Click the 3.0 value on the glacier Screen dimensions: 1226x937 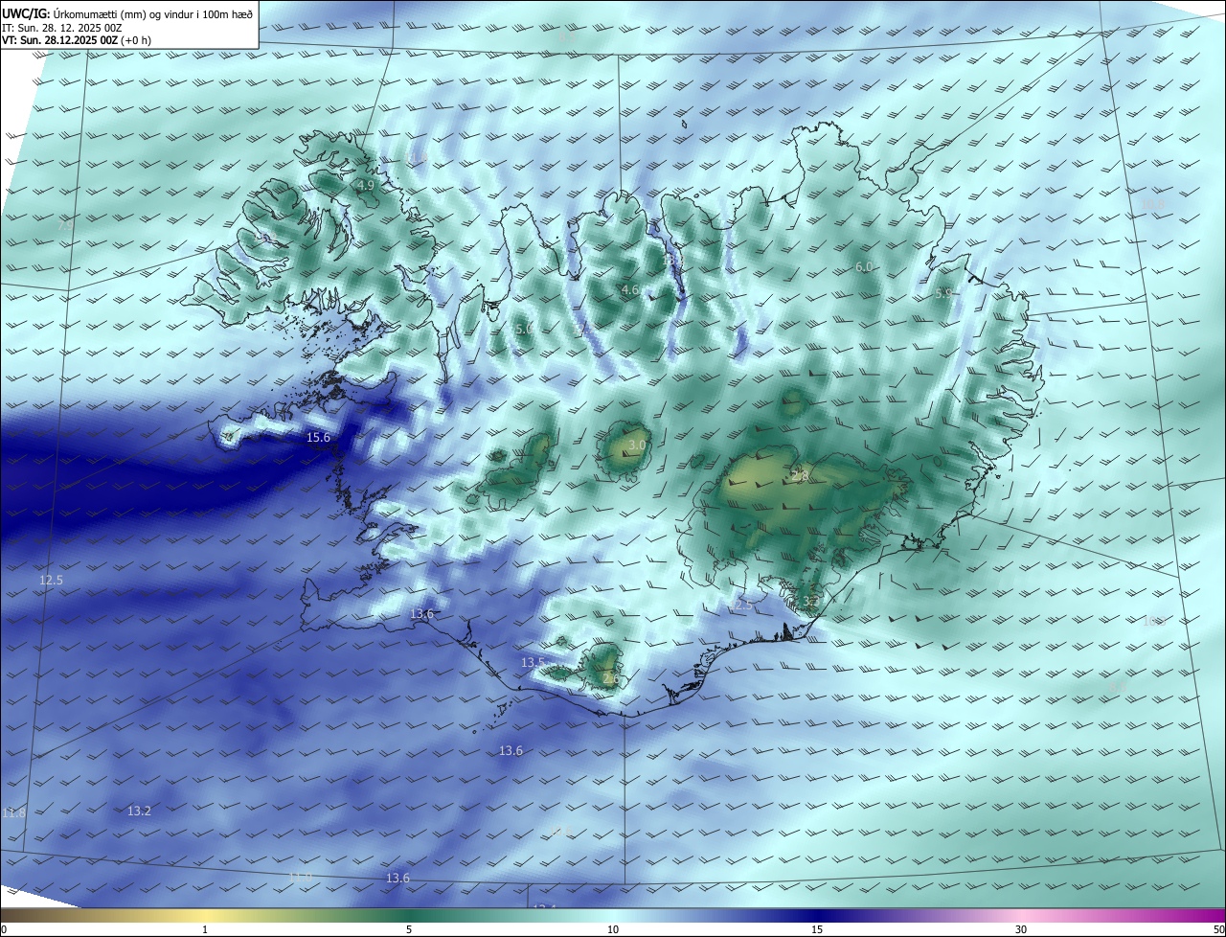click(x=637, y=446)
